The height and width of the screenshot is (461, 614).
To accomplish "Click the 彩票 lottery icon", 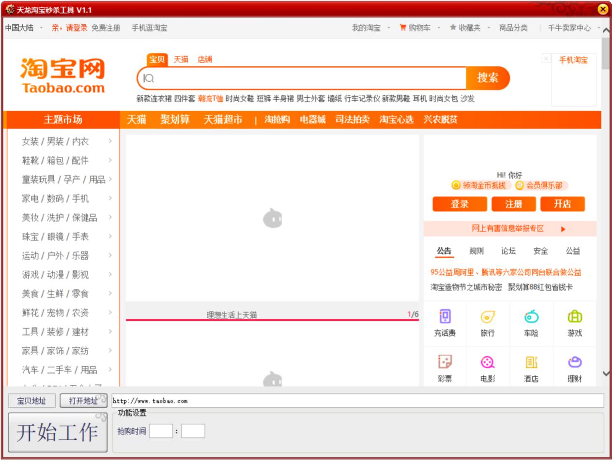I will pyautogui.click(x=445, y=362).
